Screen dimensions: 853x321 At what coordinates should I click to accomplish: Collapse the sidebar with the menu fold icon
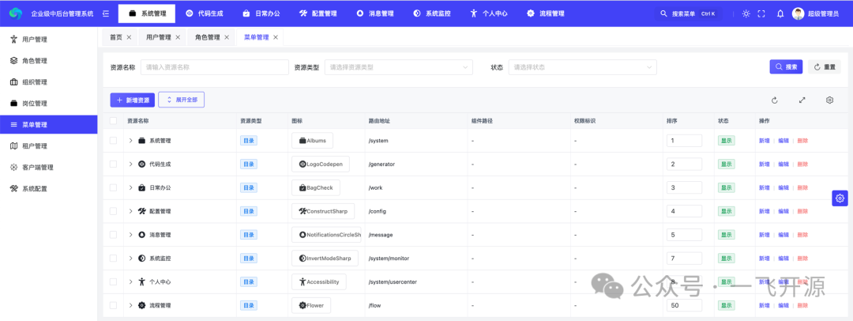coord(106,13)
